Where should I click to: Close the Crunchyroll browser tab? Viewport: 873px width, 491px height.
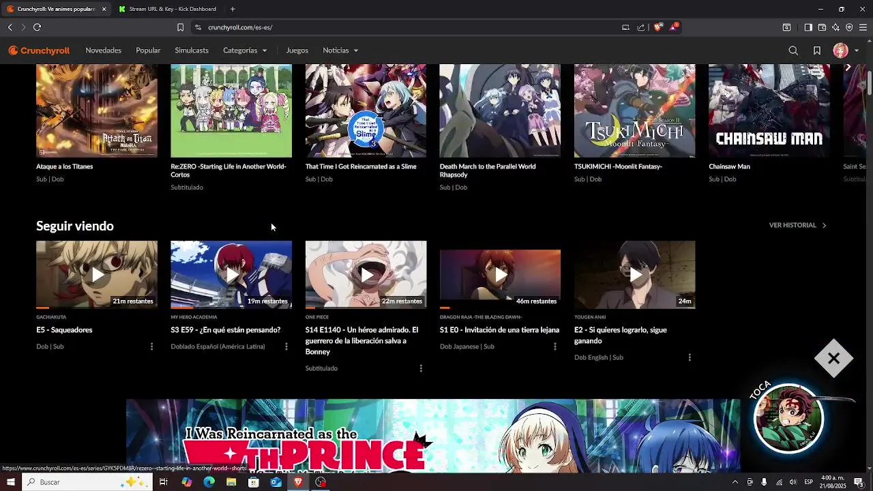tap(104, 9)
